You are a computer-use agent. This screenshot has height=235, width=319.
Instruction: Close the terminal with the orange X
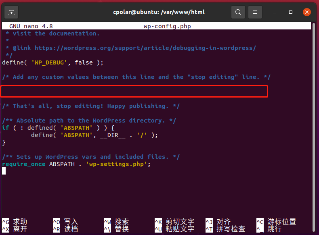click(x=307, y=12)
